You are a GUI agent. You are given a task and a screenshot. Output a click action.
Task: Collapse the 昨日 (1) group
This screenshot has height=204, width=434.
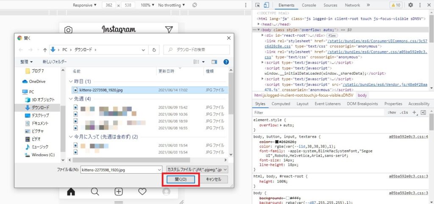pos(71,82)
